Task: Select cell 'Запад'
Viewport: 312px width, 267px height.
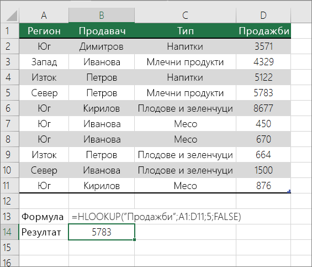Action: [x=44, y=62]
